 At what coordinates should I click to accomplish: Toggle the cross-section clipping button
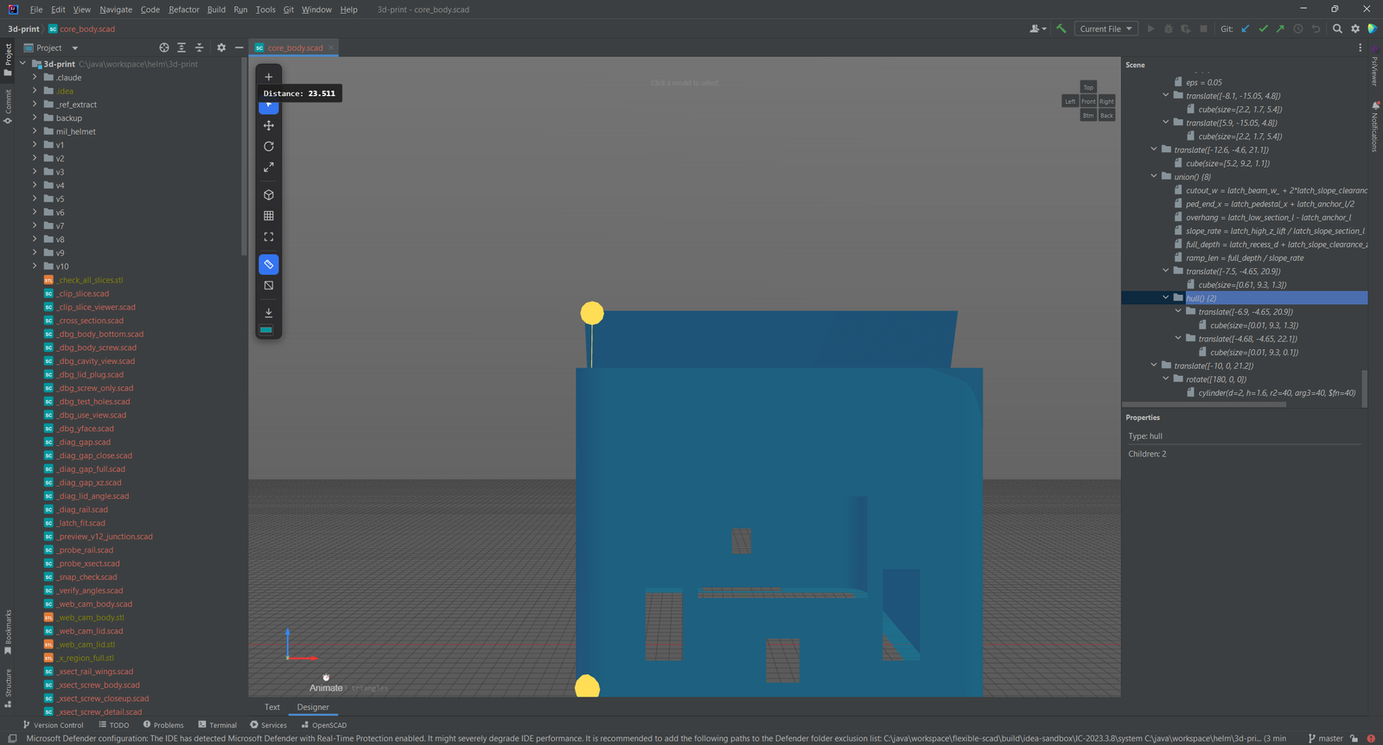pos(269,285)
